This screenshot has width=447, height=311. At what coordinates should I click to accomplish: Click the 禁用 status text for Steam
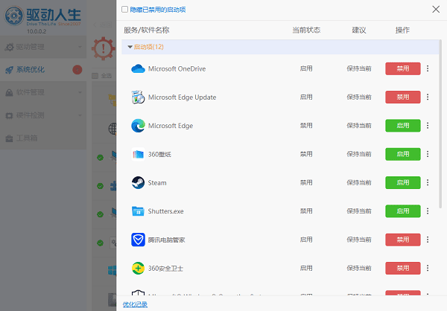(306, 182)
